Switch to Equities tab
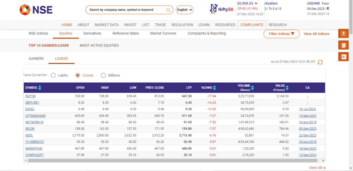 pyautogui.click(x=66, y=33)
